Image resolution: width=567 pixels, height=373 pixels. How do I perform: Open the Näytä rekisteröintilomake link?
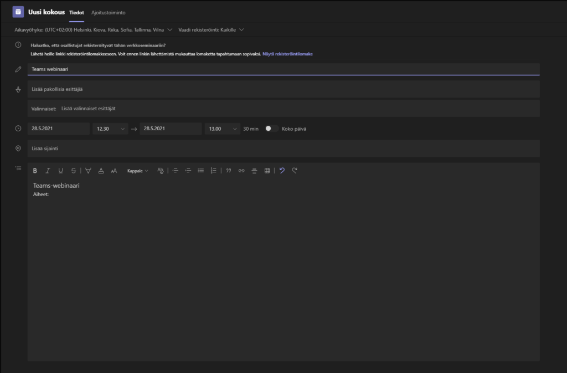point(287,54)
